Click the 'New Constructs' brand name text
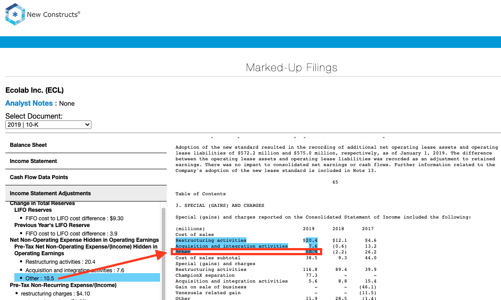 point(53,14)
